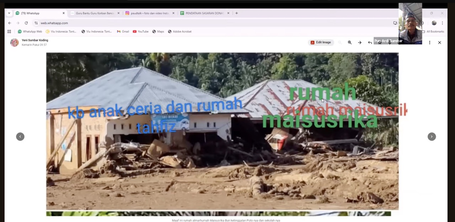Forward this photo using the arrow icon
Viewport: 455px width, 222px height.
click(360, 42)
